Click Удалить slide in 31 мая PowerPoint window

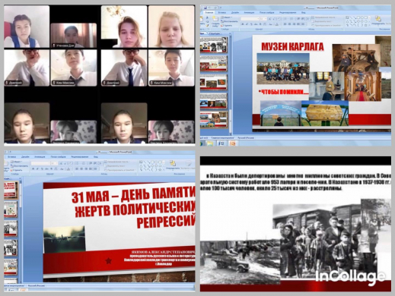(x=16, y=170)
